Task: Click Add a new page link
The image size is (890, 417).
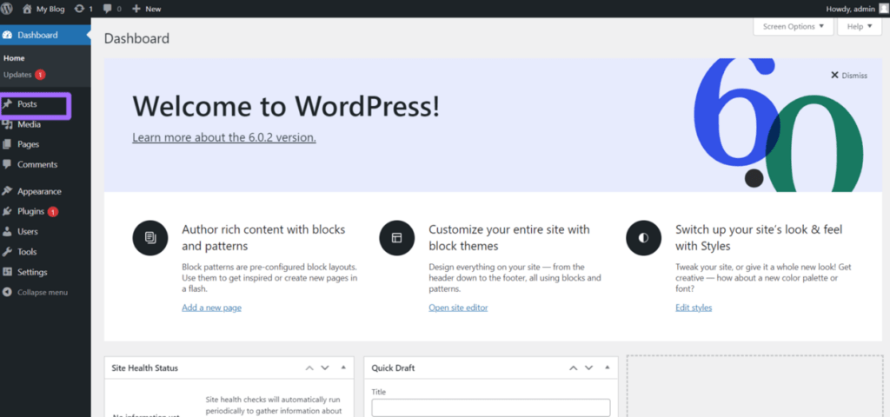Action: (212, 308)
